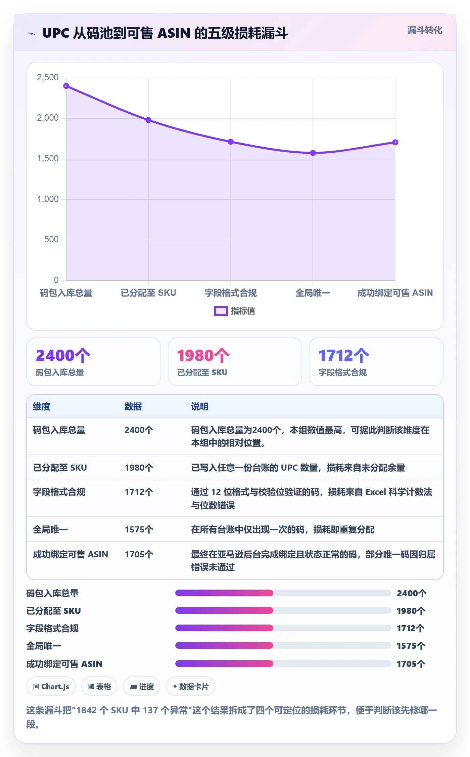This screenshot has width=470, height=757.
Task: Open the 1980个 已分配至 SKU data card
Action: pyautogui.click(x=235, y=362)
